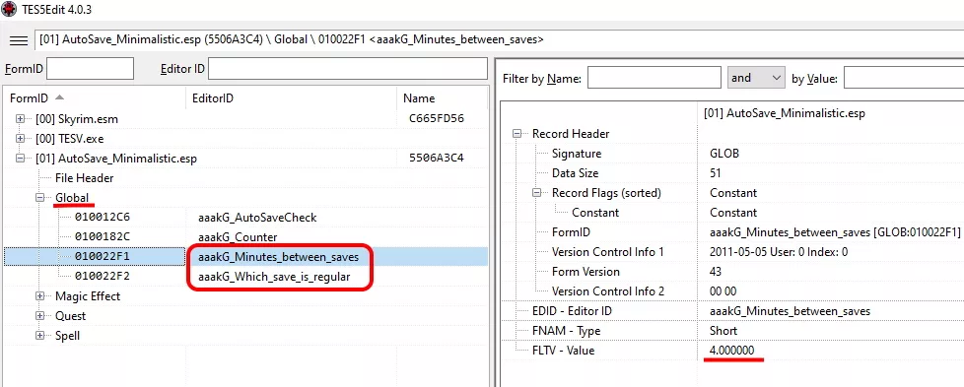Select record 010012C6 aaakG_AutoSaveCheck
The width and height of the screenshot is (964, 387).
(245, 217)
